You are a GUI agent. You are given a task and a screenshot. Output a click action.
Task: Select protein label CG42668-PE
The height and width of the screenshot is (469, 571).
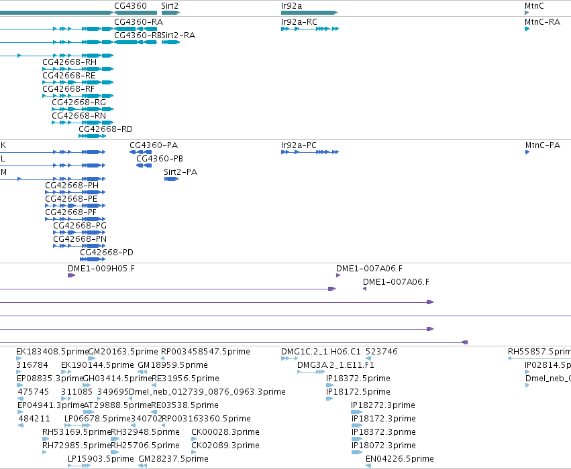click(71, 199)
